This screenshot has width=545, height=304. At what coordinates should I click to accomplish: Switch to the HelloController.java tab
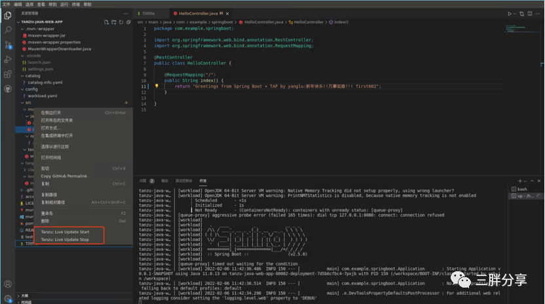pyautogui.click(x=198, y=14)
